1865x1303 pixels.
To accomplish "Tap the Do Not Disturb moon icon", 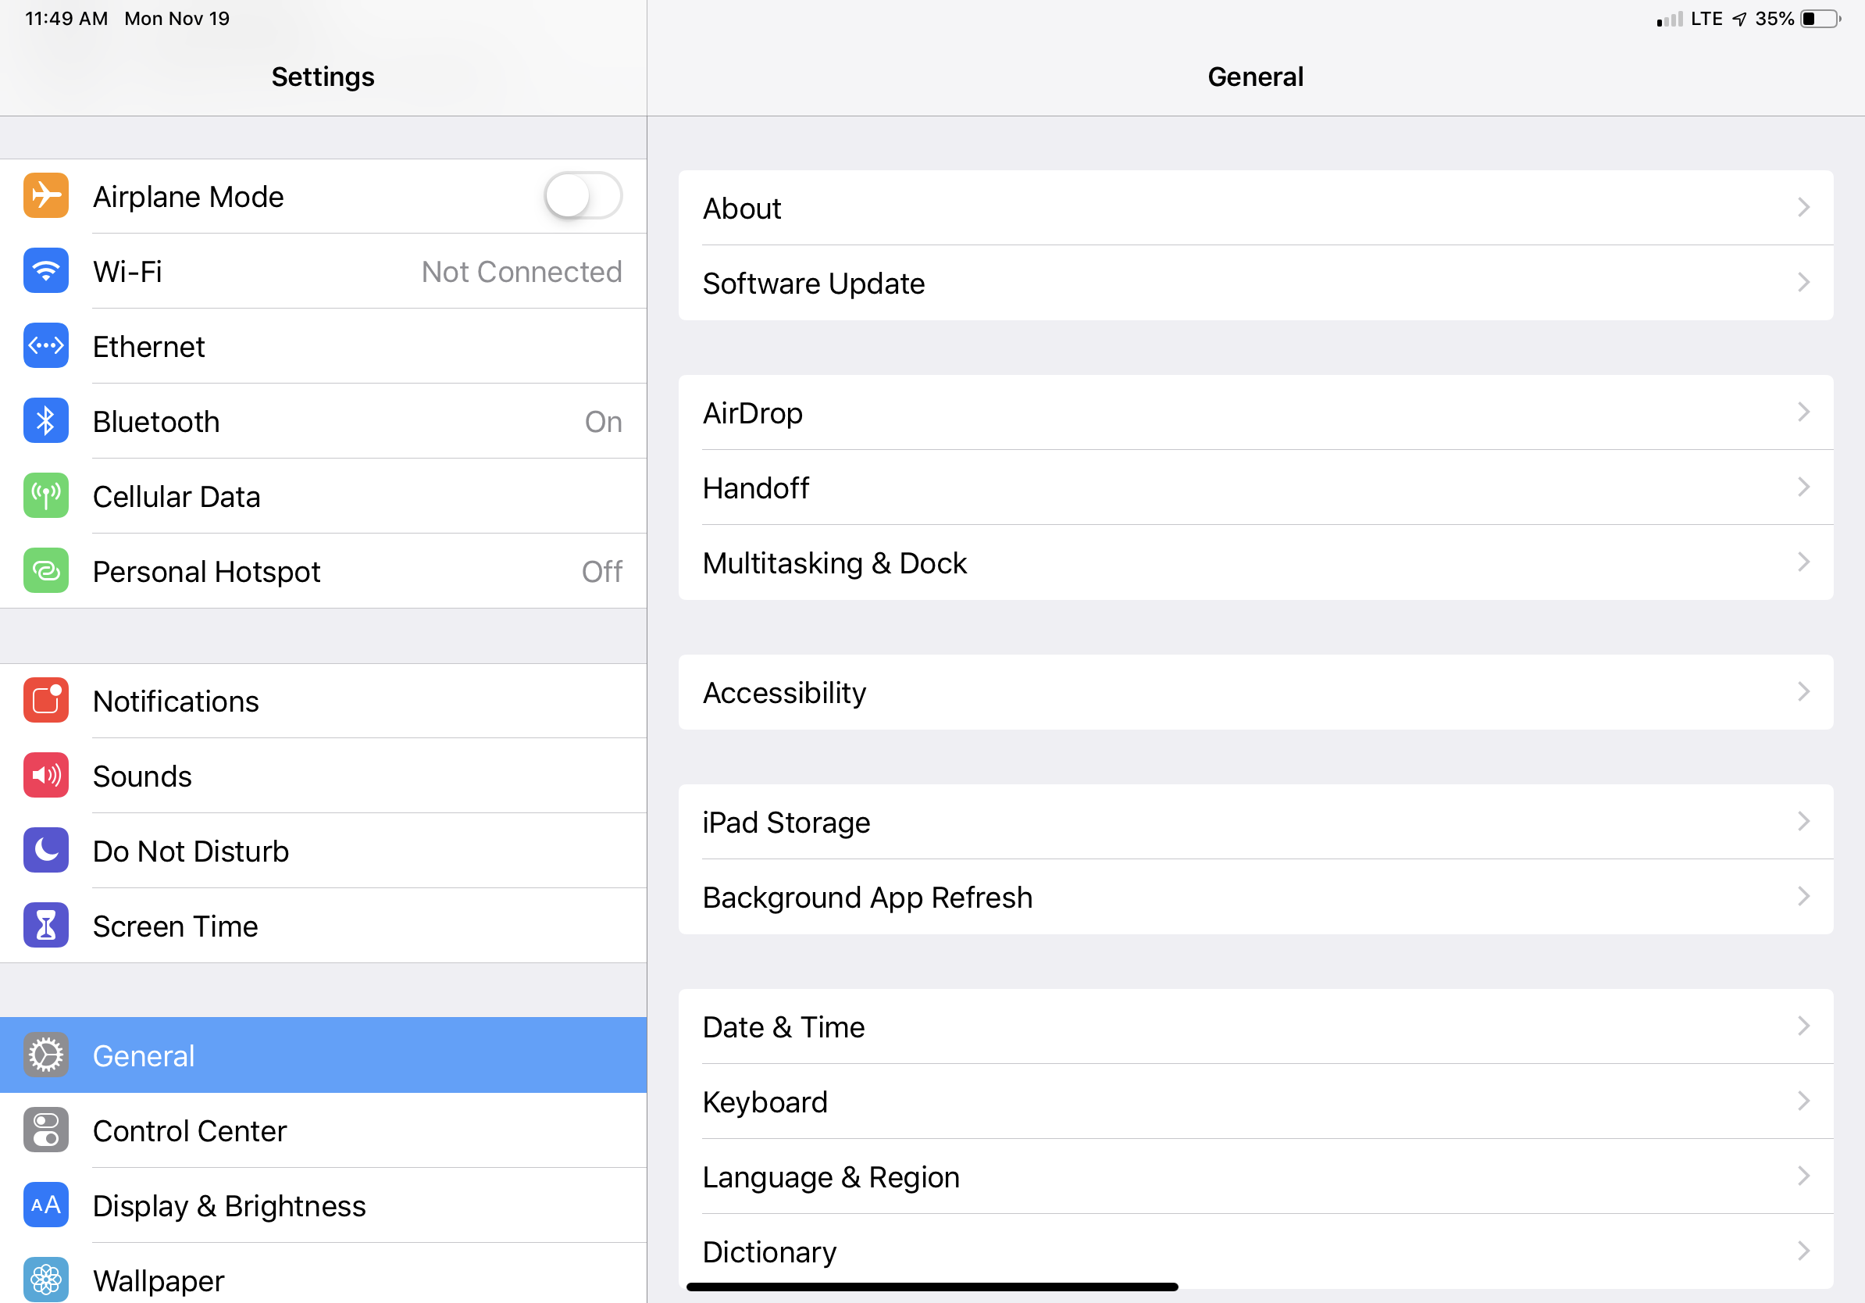I will pos(46,851).
